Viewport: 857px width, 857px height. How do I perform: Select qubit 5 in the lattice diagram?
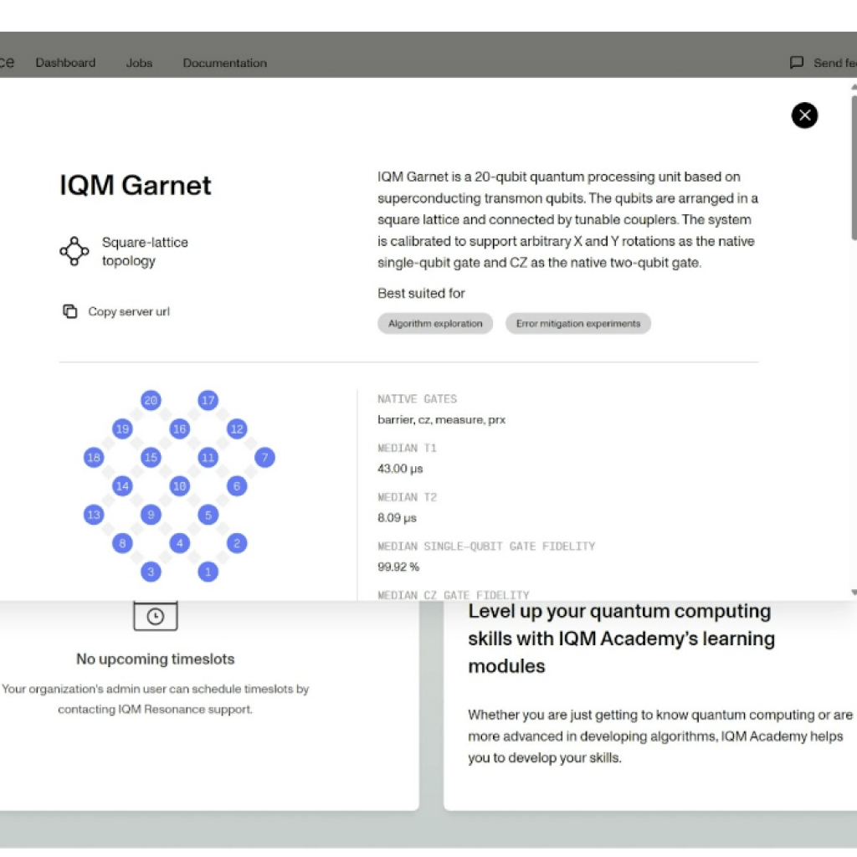click(208, 515)
